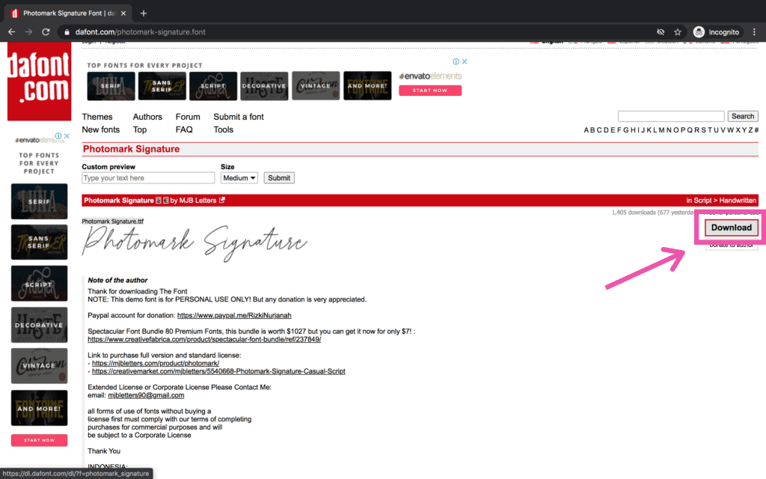The width and height of the screenshot is (766, 479).
Task: Open the New fonts page
Action: (101, 129)
